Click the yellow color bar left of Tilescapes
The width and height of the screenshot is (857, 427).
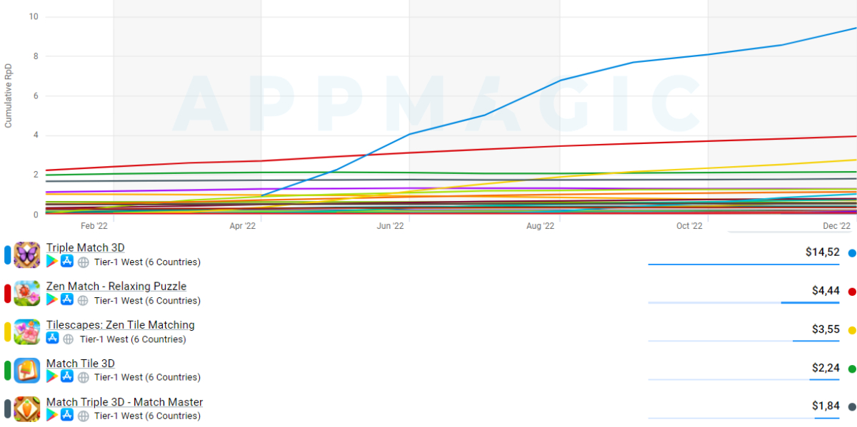[x=7, y=331]
